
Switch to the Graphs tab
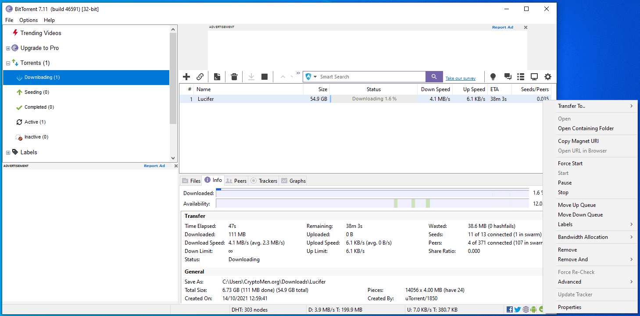[x=293, y=181]
